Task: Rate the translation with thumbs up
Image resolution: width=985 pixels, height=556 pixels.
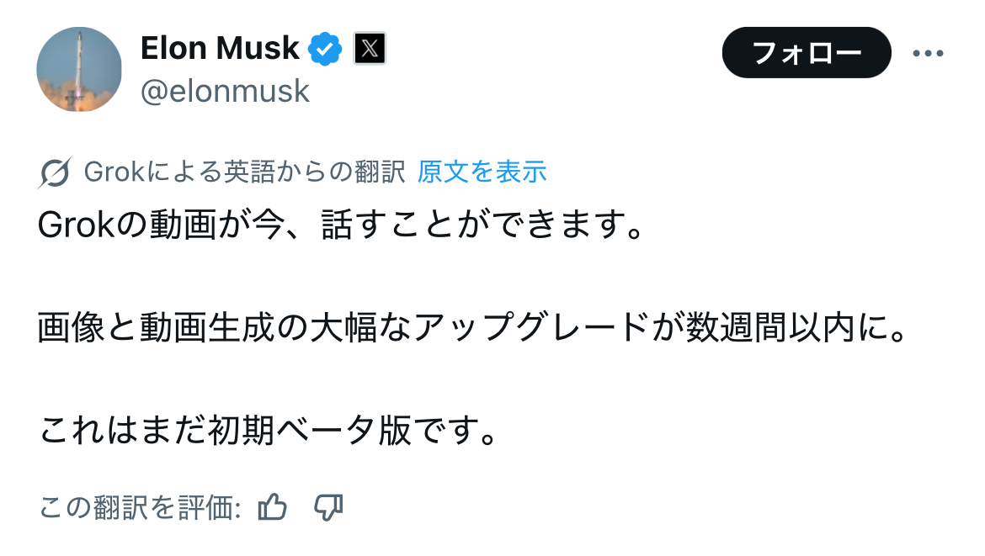Action: point(273,507)
